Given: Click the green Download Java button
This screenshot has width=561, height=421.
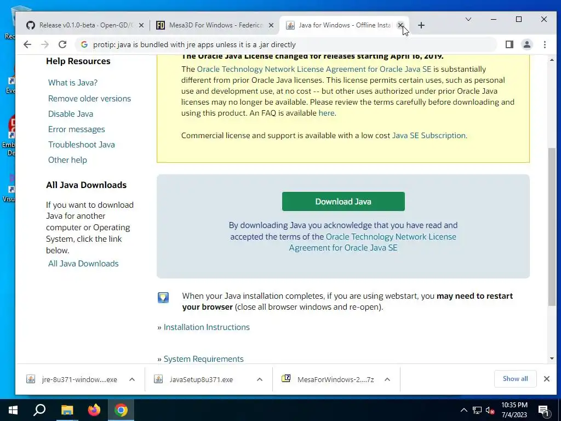Looking at the screenshot, I should pyautogui.click(x=343, y=202).
